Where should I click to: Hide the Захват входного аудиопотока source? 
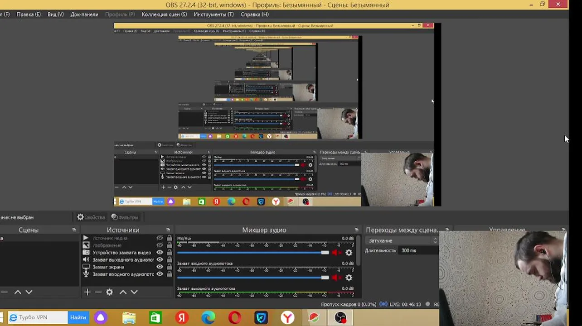(x=160, y=274)
